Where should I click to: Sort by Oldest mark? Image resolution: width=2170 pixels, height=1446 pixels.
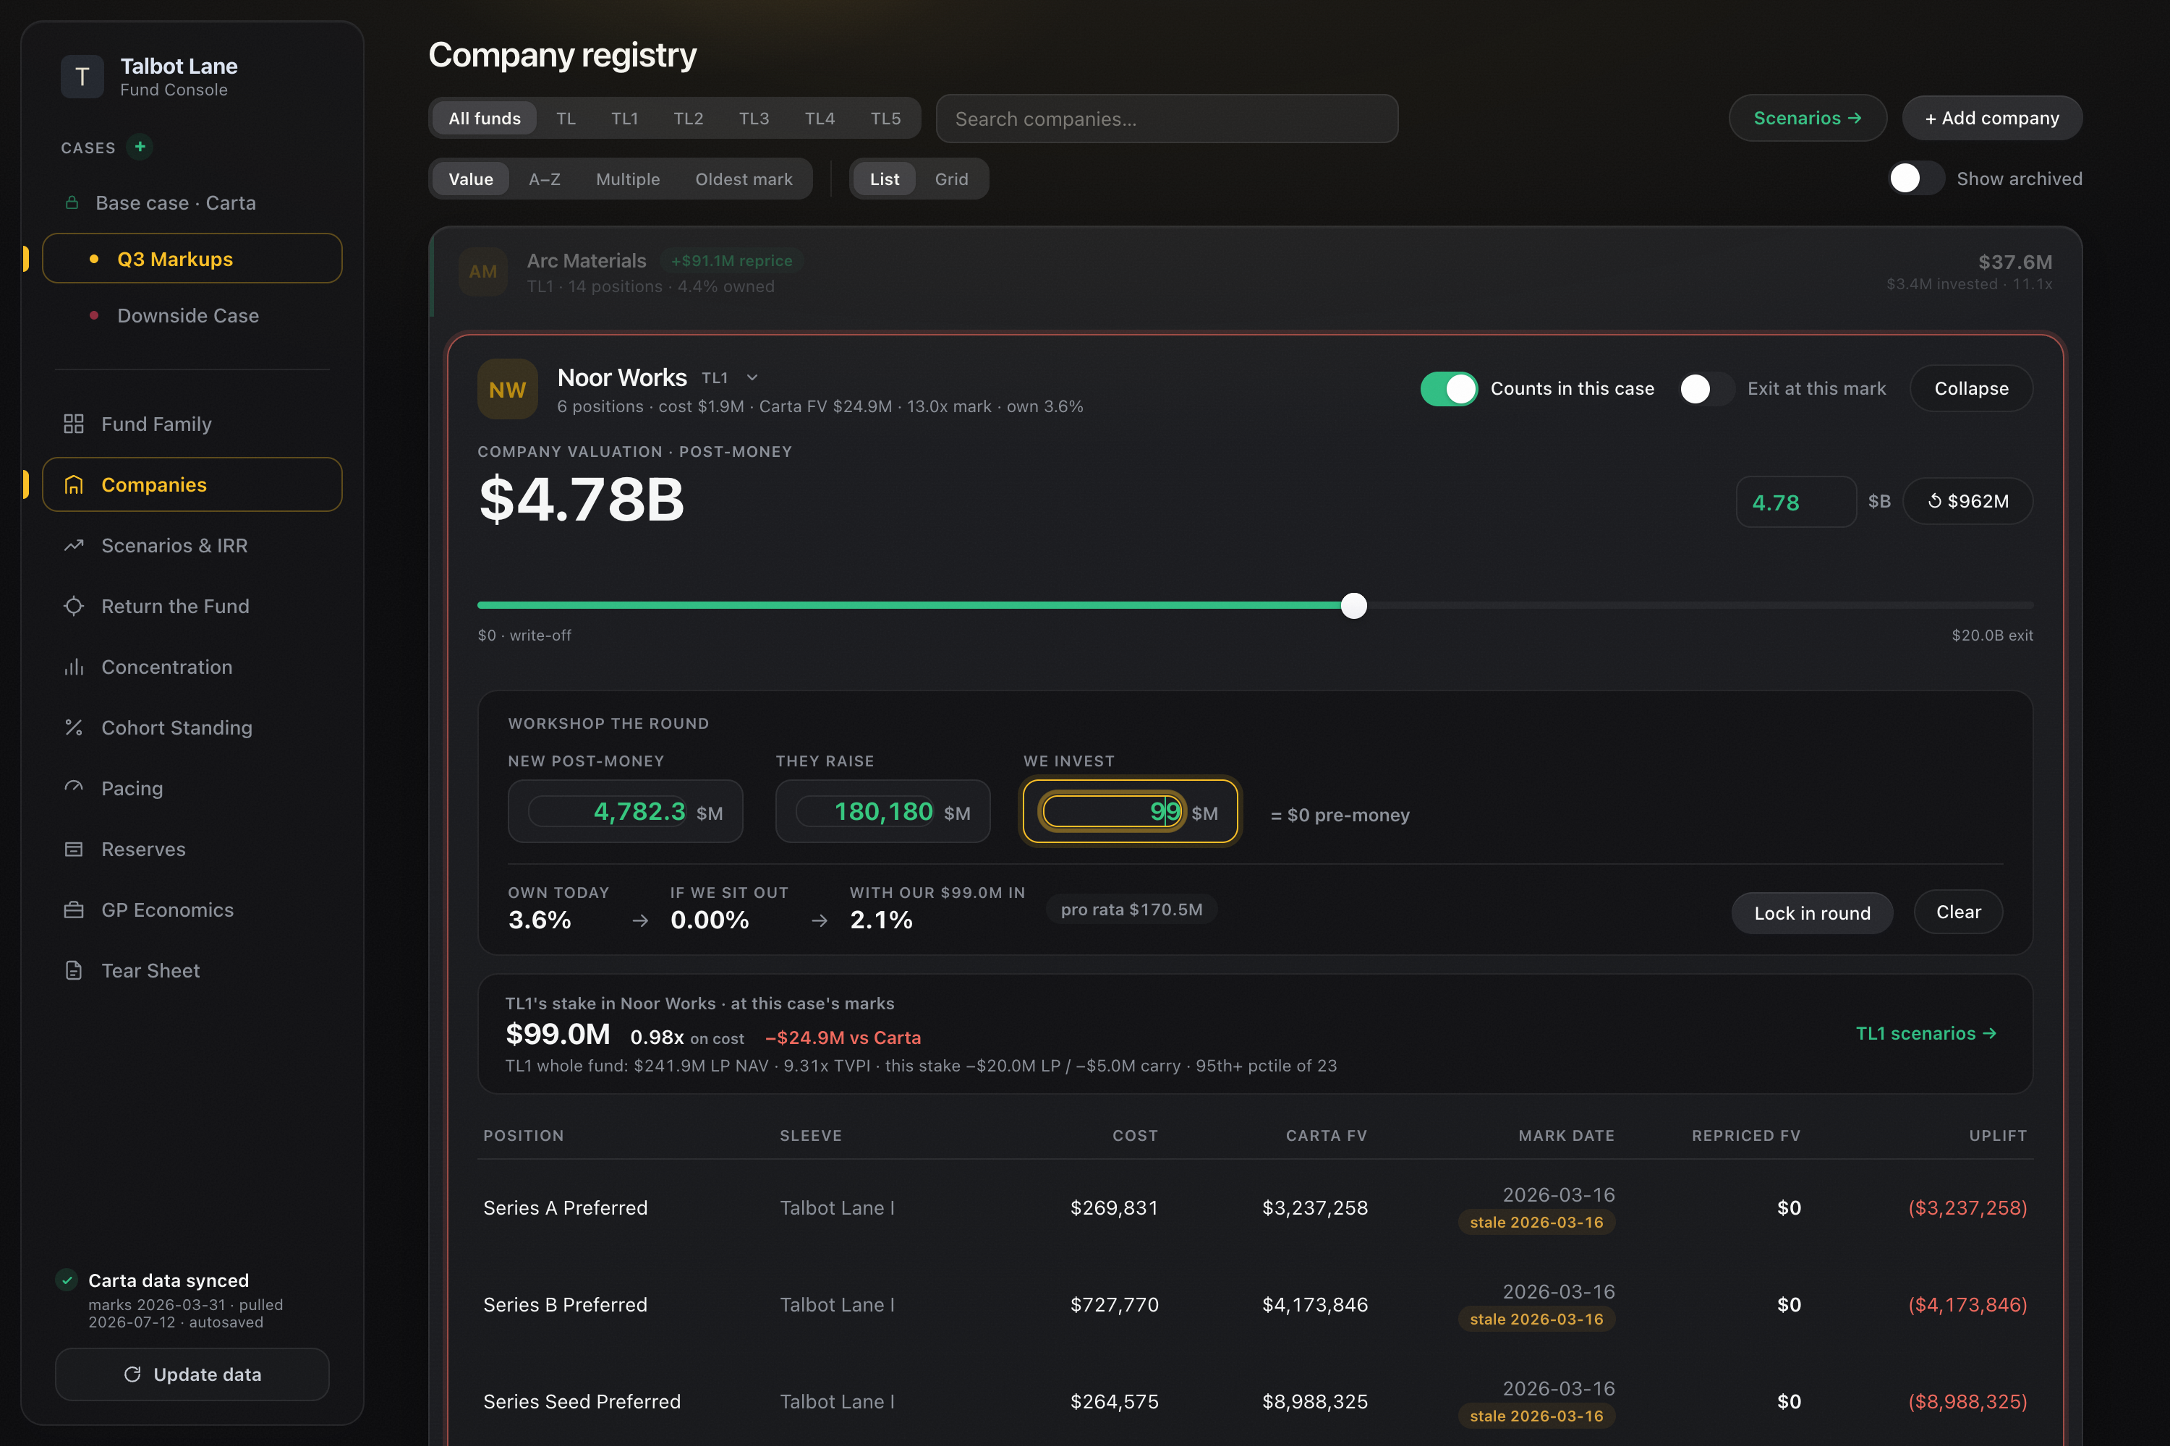[x=744, y=179]
